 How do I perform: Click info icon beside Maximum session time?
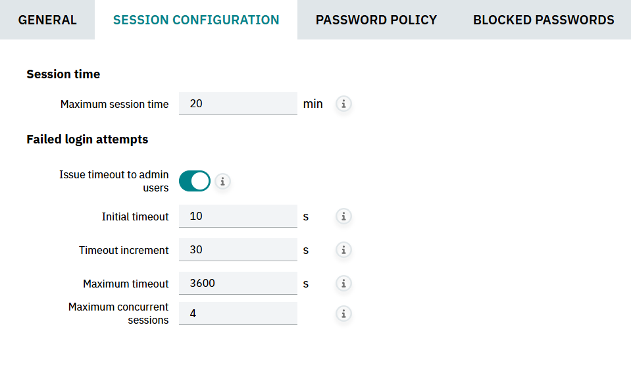click(343, 104)
